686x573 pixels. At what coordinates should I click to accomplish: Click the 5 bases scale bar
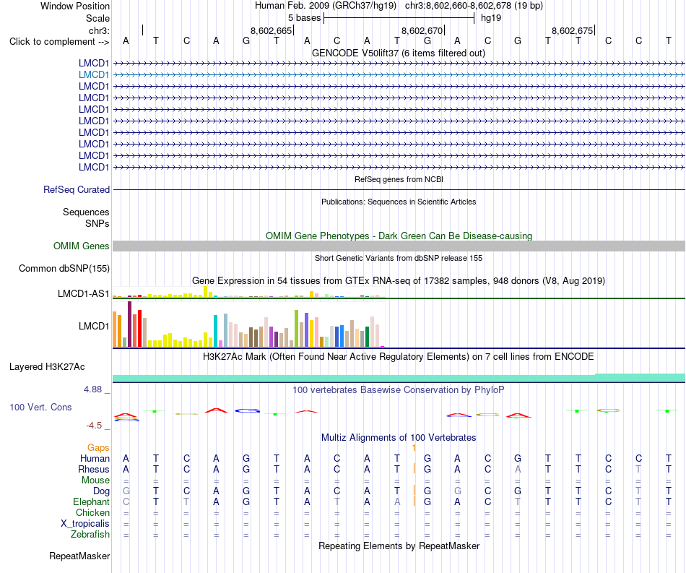(399, 18)
